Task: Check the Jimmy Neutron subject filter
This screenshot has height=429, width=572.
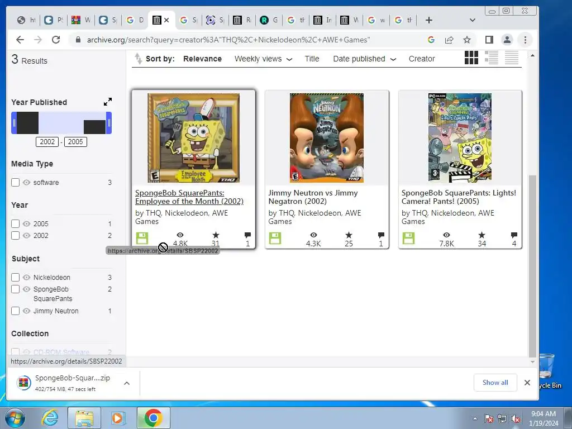Action: click(15, 311)
